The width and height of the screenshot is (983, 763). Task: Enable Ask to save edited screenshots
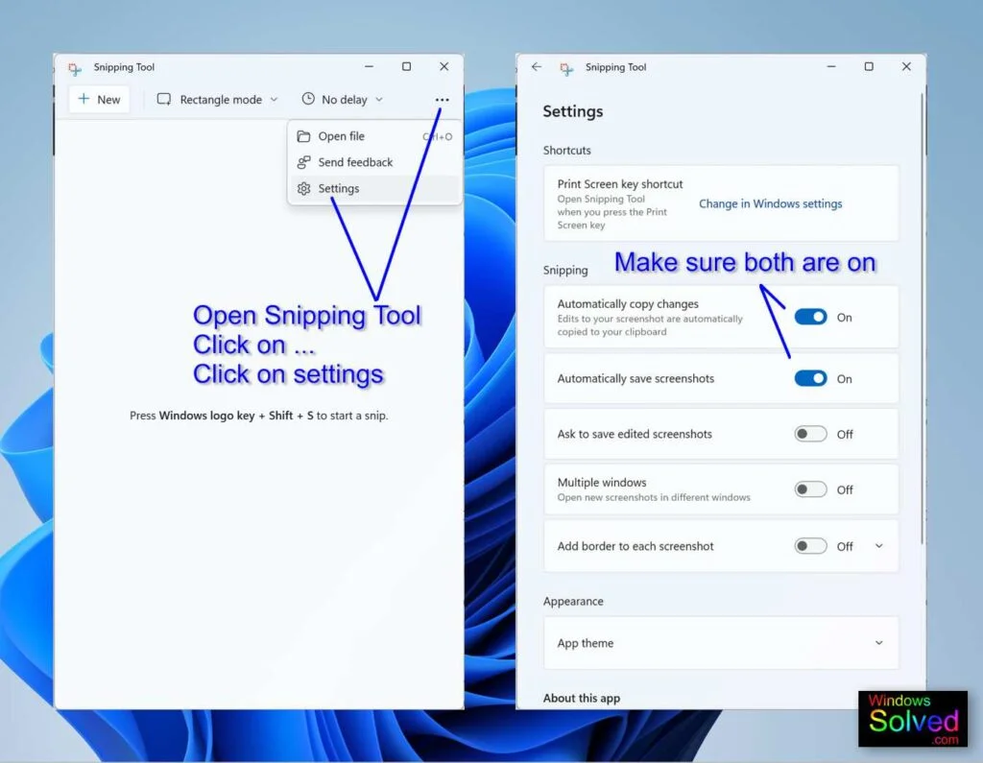click(x=810, y=434)
